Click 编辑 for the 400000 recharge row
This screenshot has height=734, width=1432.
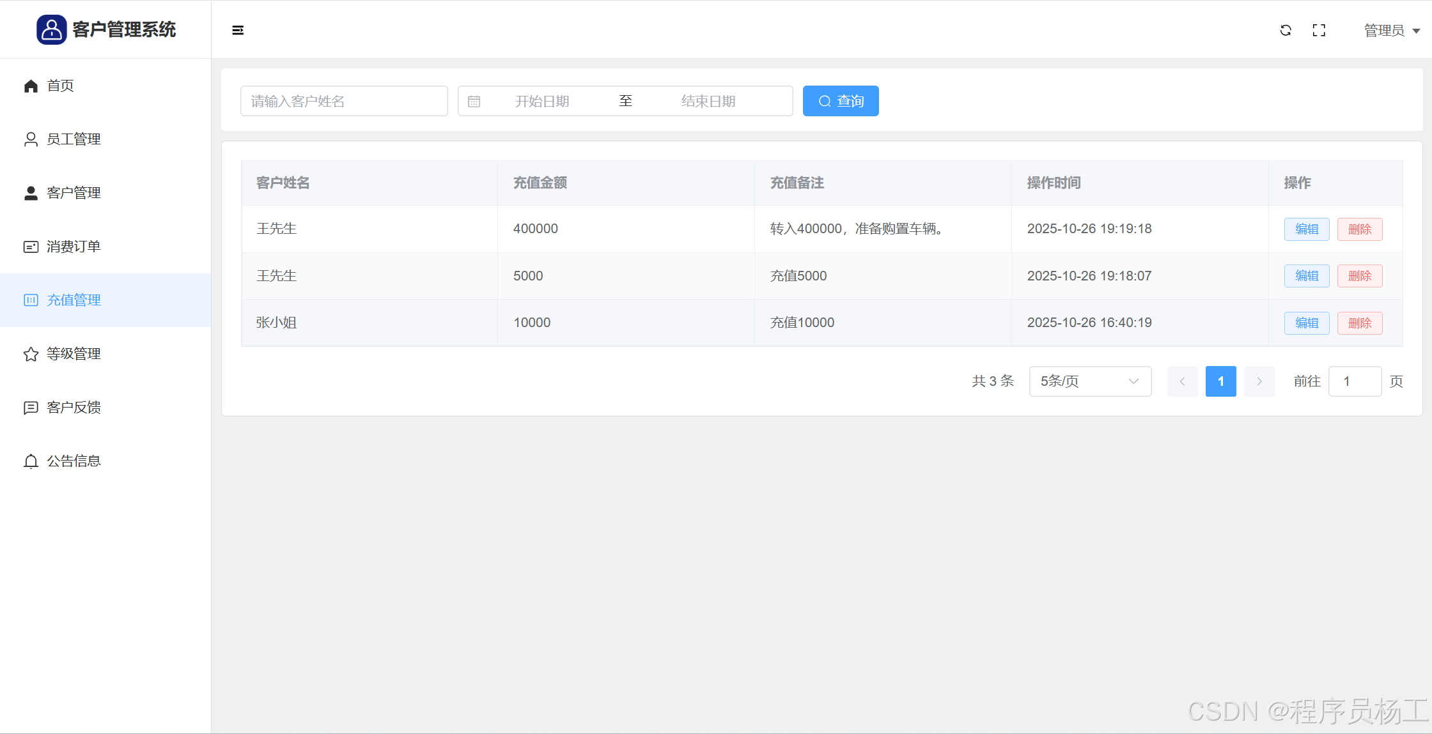(x=1307, y=229)
